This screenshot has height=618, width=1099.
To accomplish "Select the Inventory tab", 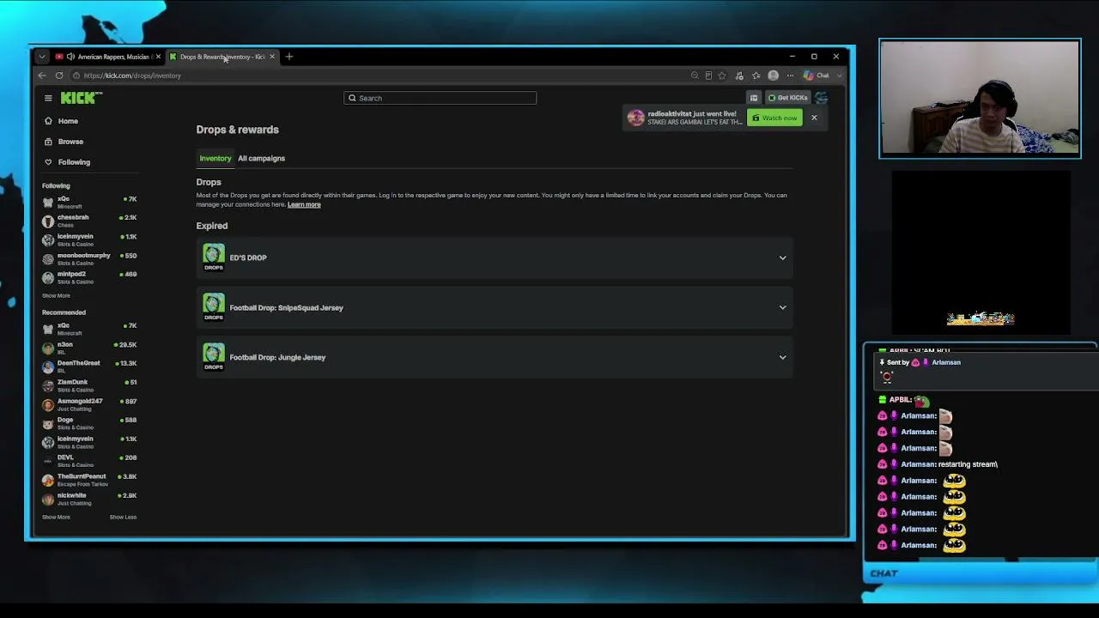I will [x=216, y=158].
